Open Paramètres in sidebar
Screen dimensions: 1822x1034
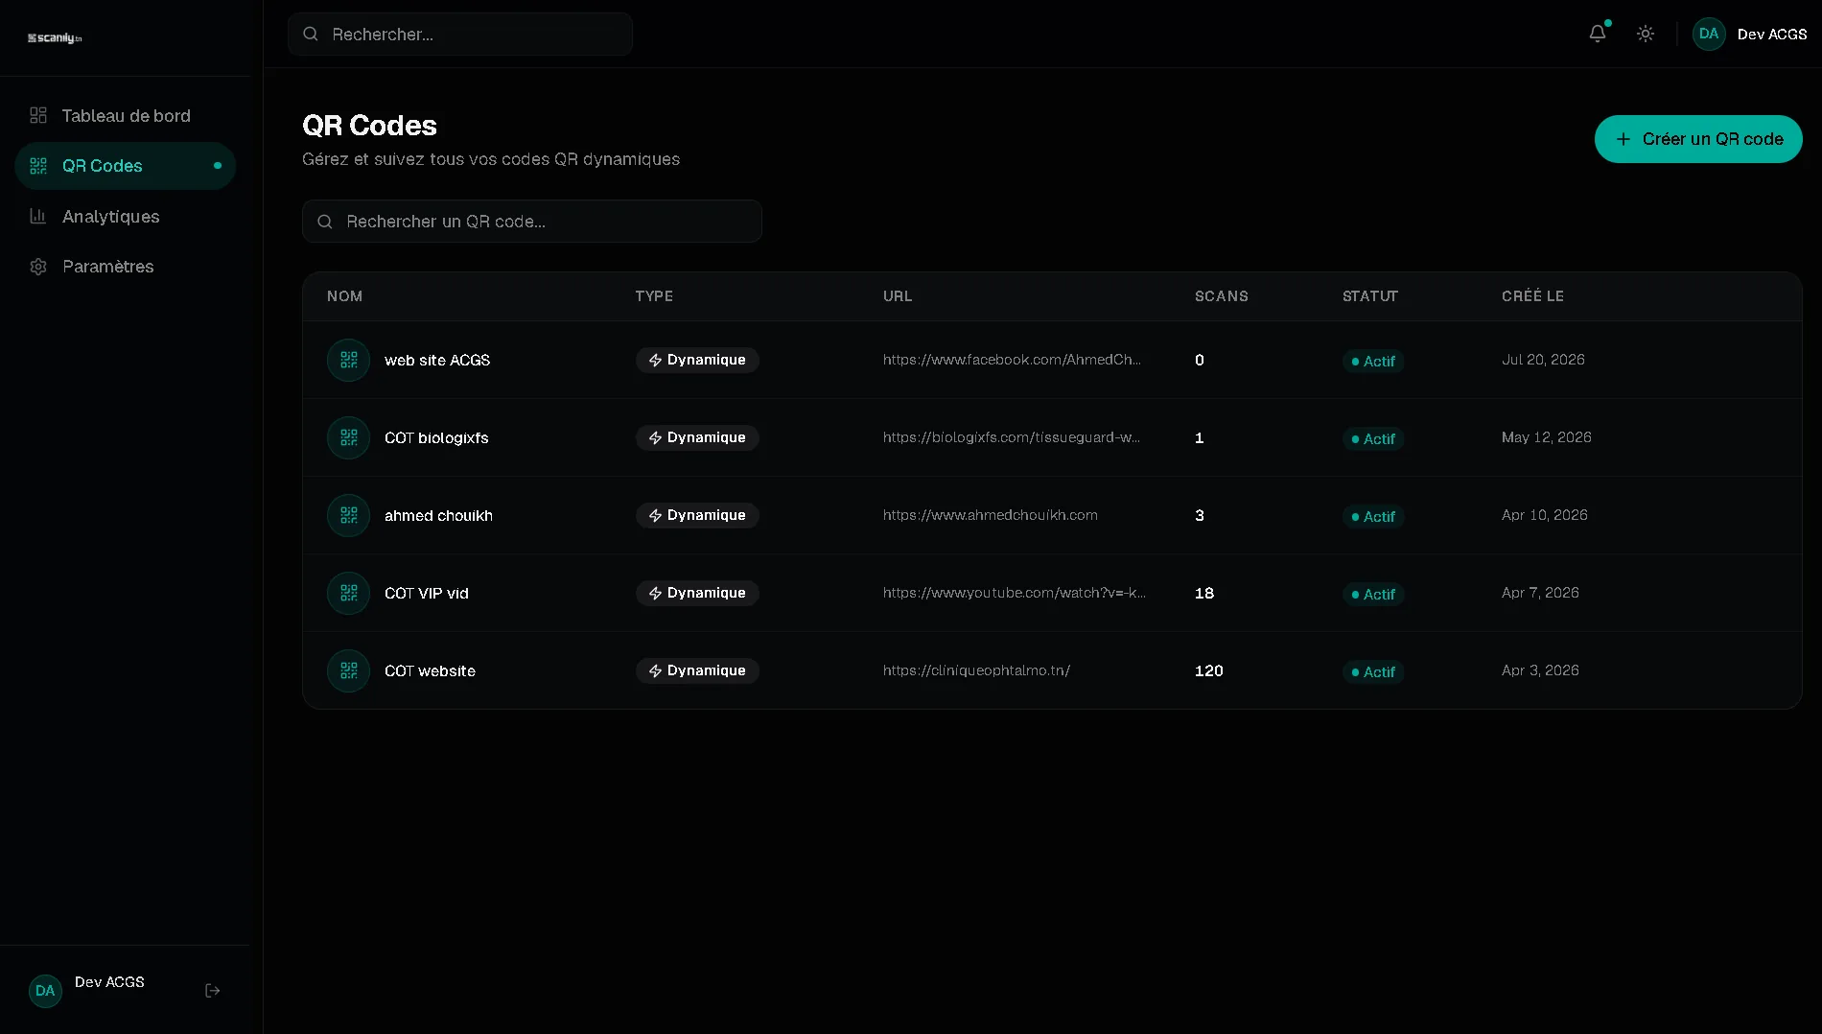click(x=125, y=267)
